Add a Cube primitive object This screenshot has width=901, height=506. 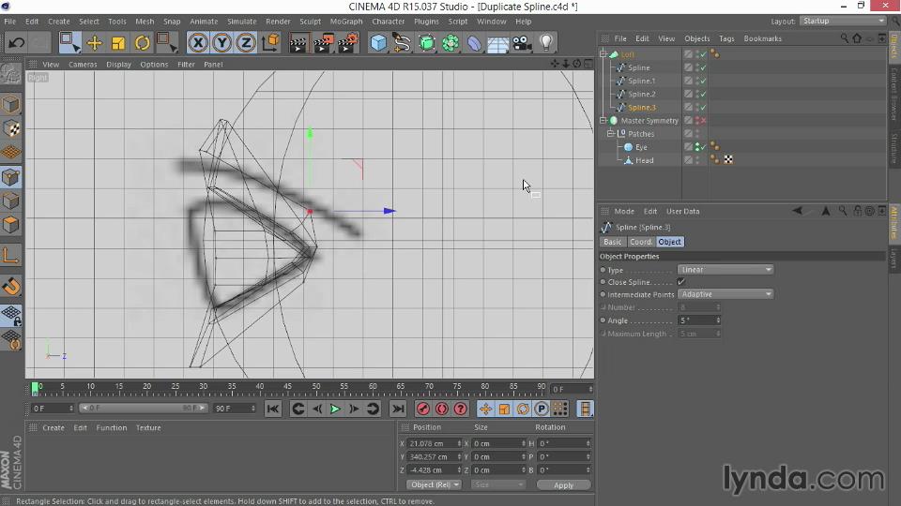coord(378,43)
